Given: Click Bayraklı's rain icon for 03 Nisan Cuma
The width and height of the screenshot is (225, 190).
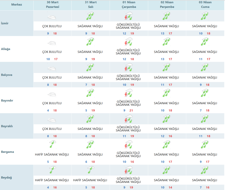Looking at the screenshot, I should (x=205, y=120).
